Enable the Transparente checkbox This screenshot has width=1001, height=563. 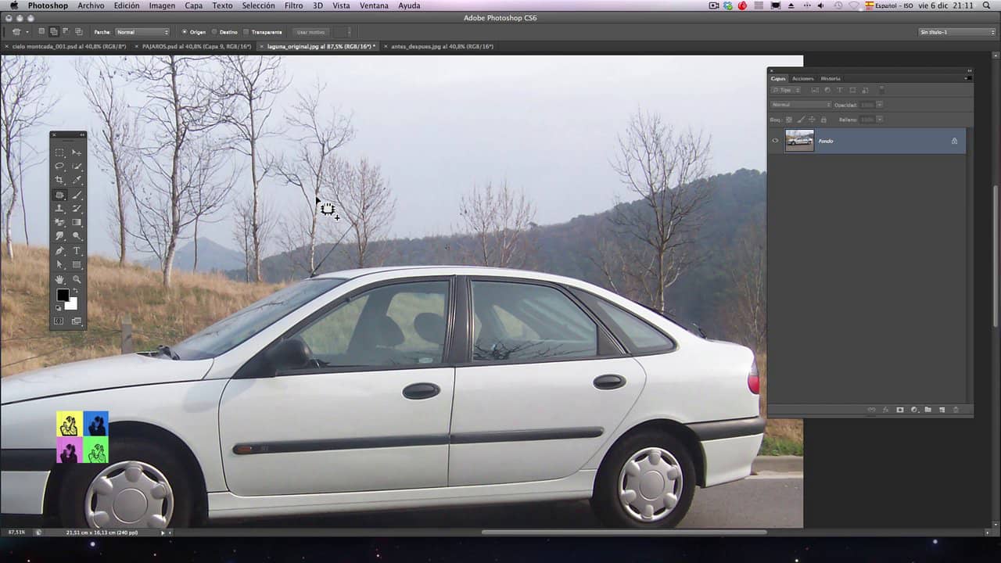coord(246,32)
